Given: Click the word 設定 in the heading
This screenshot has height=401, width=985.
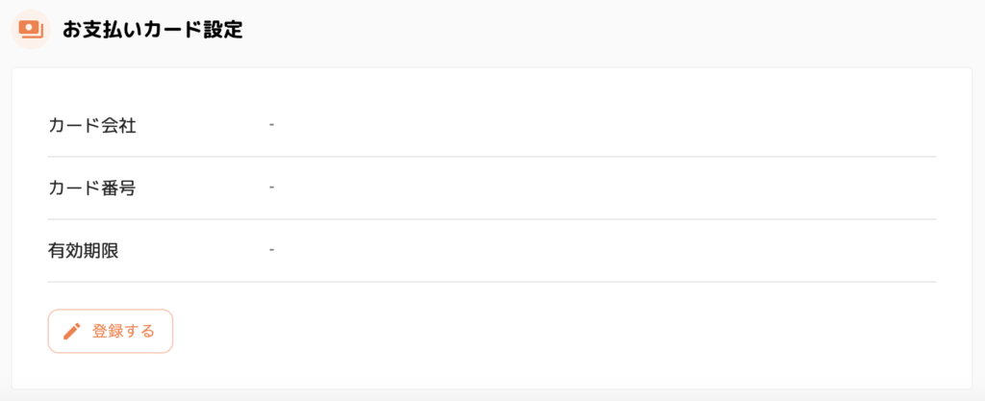Looking at the screenshot, I should [x=223, y=30].
